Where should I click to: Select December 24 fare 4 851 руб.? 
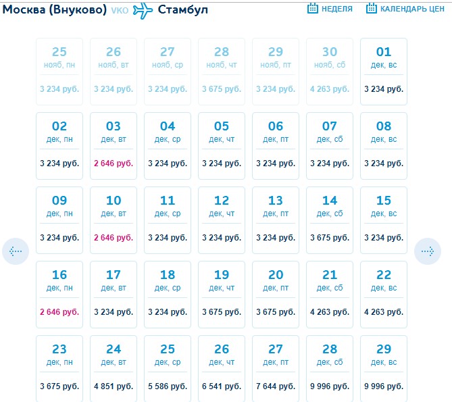tap(114, 369)
